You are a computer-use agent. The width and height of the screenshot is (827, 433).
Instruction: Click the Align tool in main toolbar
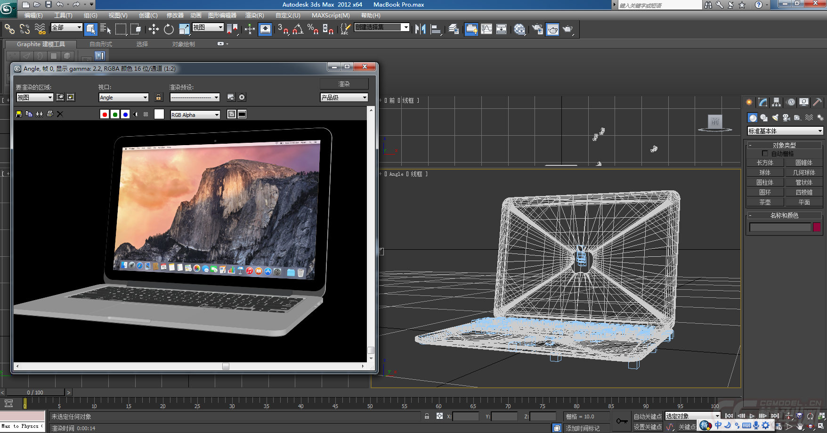pos(436,29)
